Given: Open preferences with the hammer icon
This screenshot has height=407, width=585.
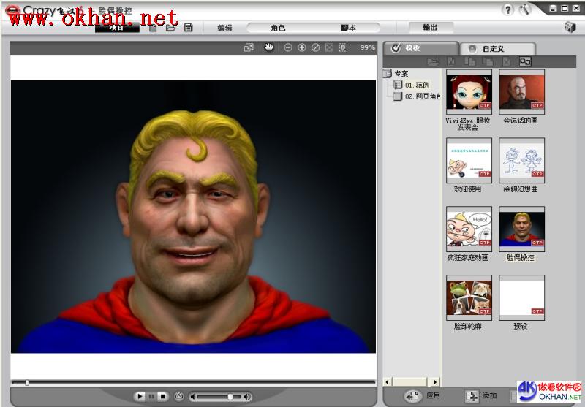Looking at the screenshot, I should [x=524, y=10].
